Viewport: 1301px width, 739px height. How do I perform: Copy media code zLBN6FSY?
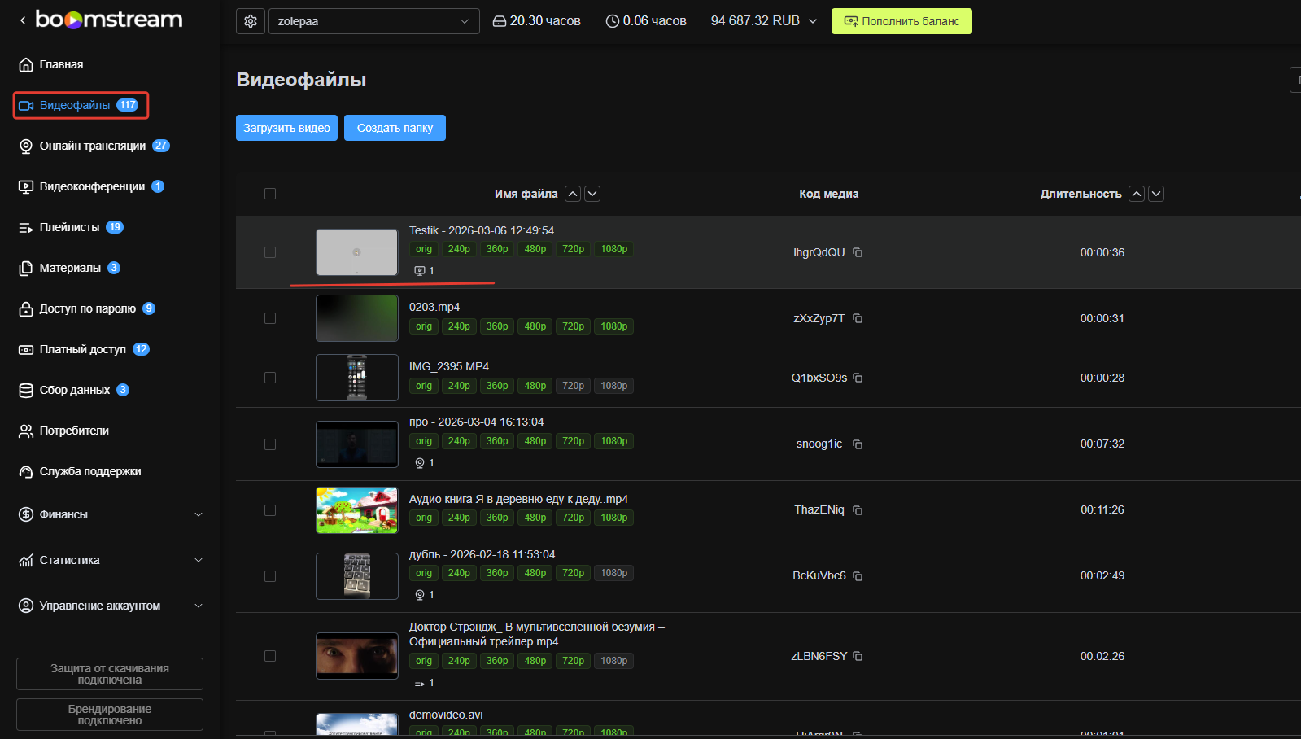[x=858, y=656]
